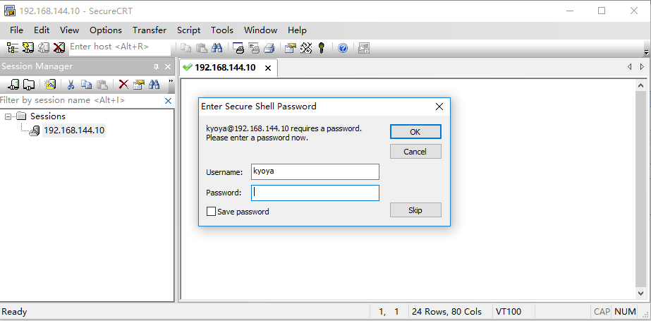
Task: Click the Print icon in main toolbar
Action: pos(269,48)
